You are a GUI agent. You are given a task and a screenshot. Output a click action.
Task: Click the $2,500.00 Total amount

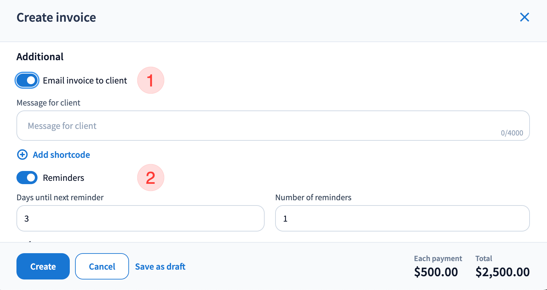click(x=502, y=272)
